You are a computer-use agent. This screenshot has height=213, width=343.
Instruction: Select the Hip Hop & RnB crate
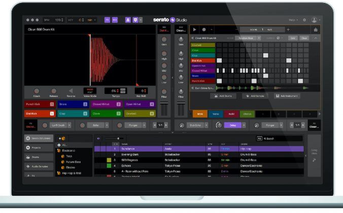(x=72, y=173)
